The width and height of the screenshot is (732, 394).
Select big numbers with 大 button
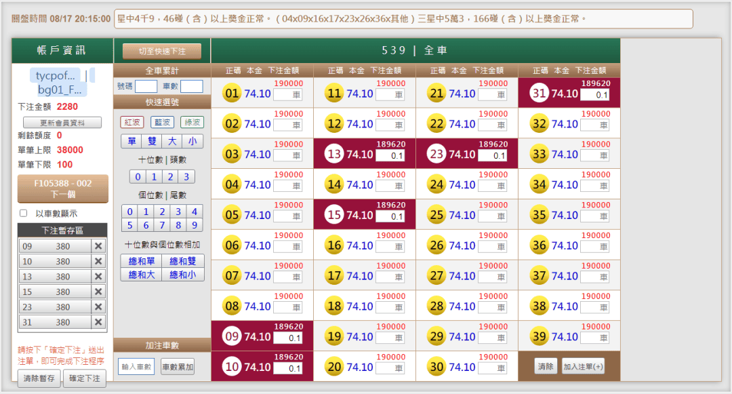tap(171, 142)
